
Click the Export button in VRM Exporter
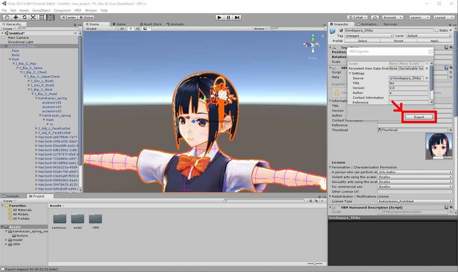(x=419, y=117)
